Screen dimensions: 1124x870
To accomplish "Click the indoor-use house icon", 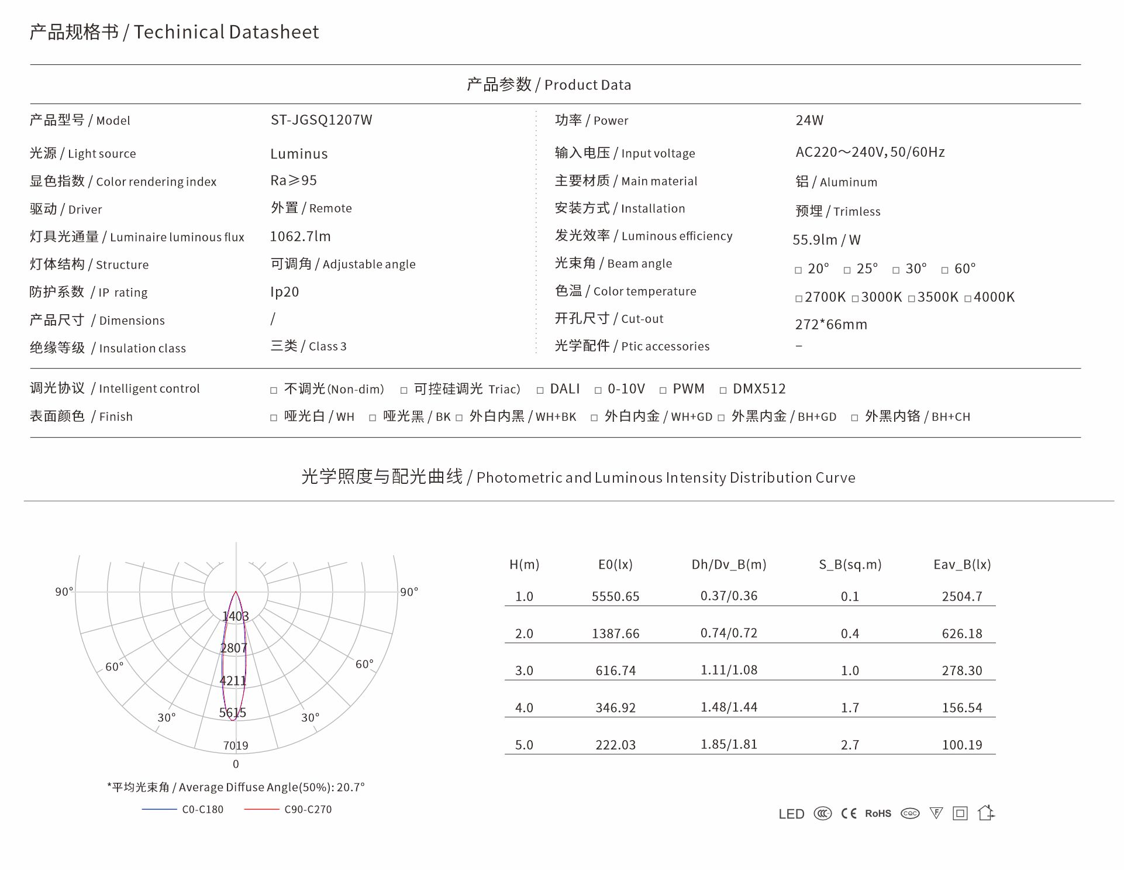I will pyautogui.click(x=986, y=813).
